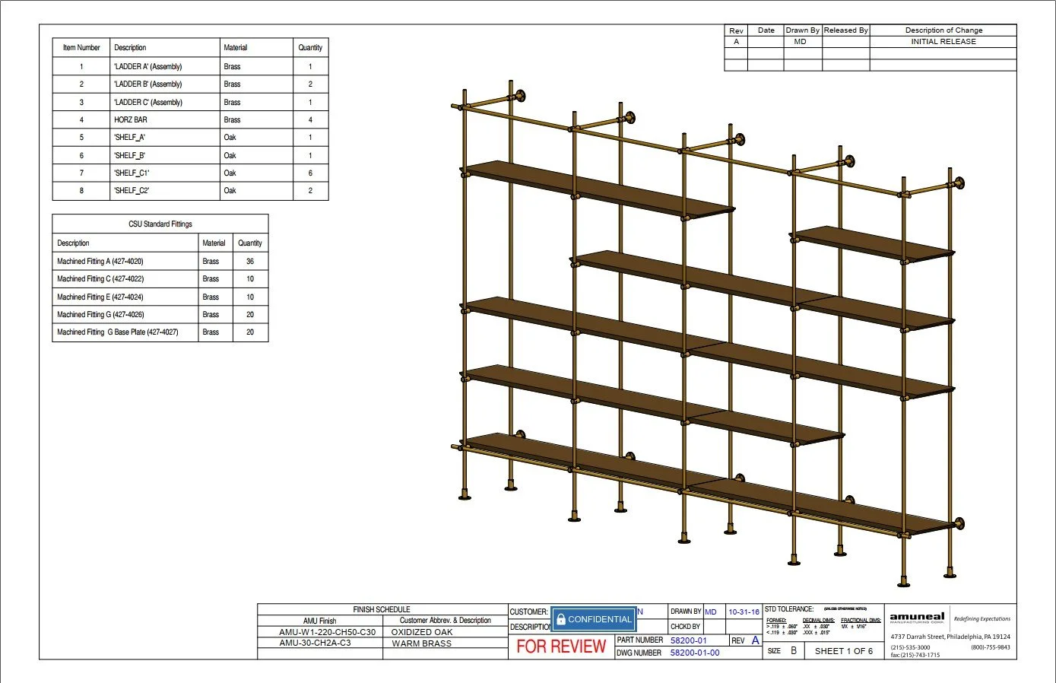Click the amuneal company logo
Image resolution: width=1056 pixels, height=683 pixels.
(917, 618)
